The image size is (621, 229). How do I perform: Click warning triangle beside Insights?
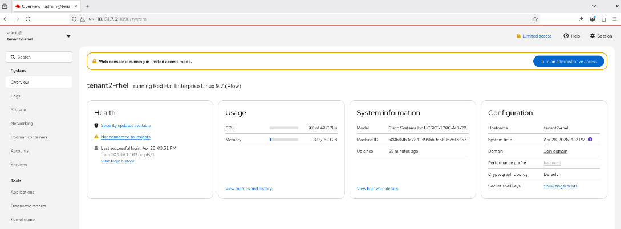tap(96, 137)
